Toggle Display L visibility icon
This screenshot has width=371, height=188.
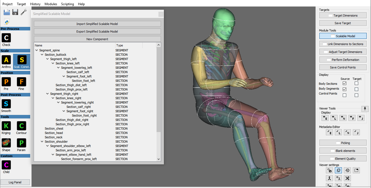tap(334, 118)
